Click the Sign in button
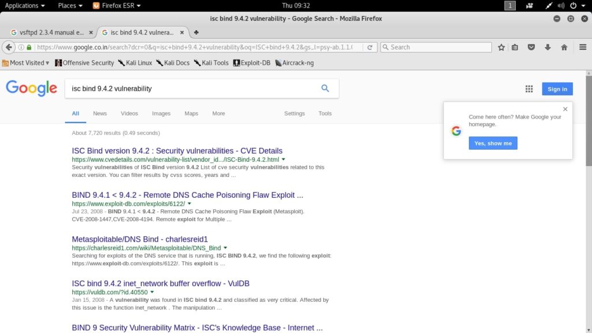Screen dimensions: 592x333 coord(557,89)
